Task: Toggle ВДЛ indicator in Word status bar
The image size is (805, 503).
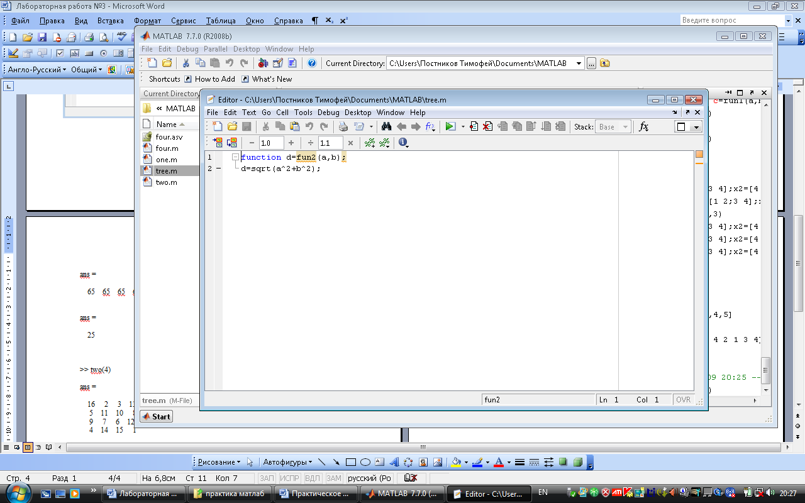Action: (x=313, y=478)
